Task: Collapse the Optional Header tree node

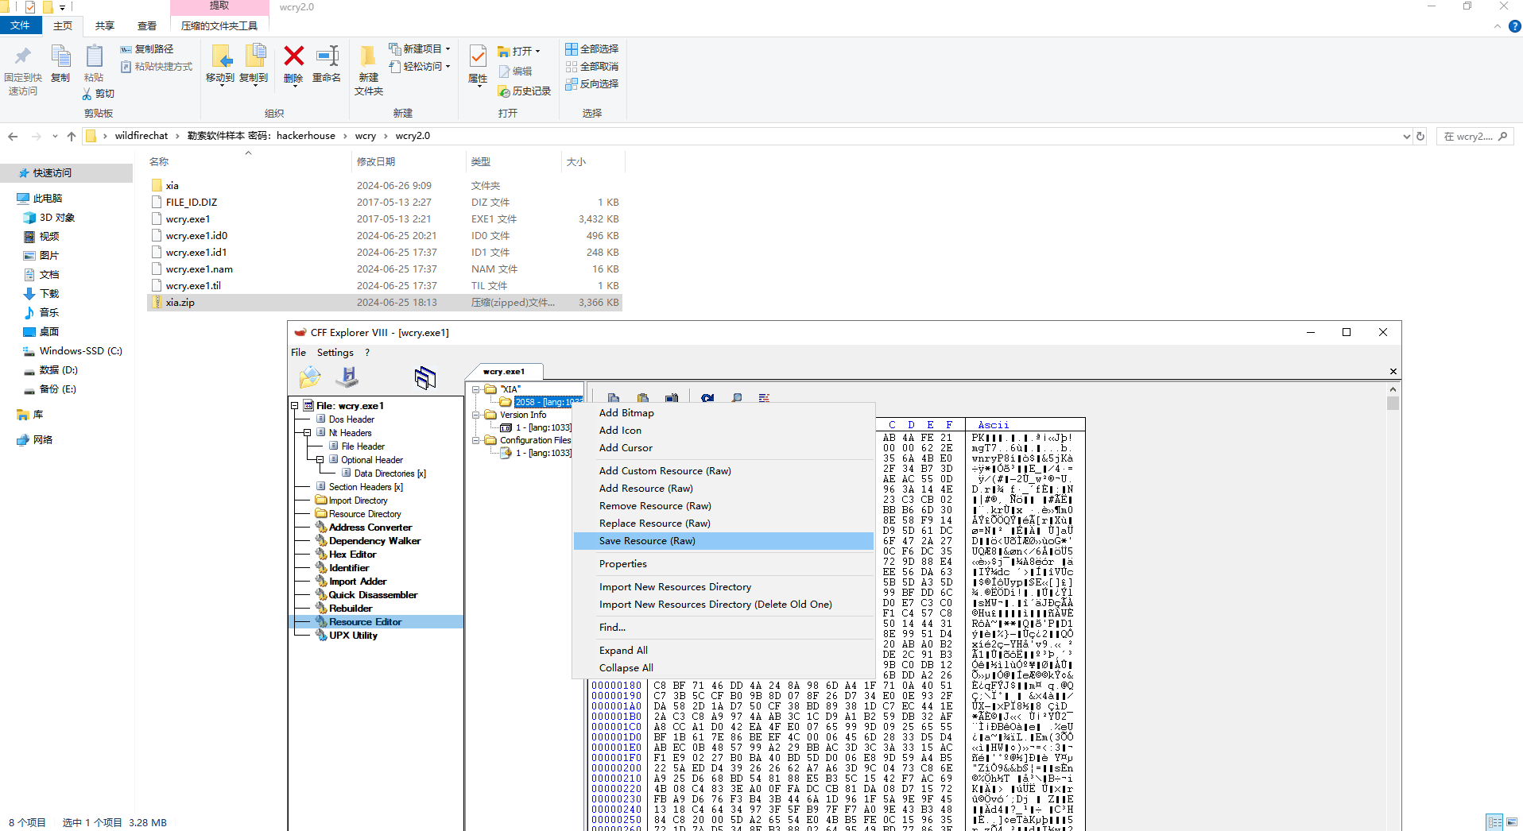Action: (320, 460)
